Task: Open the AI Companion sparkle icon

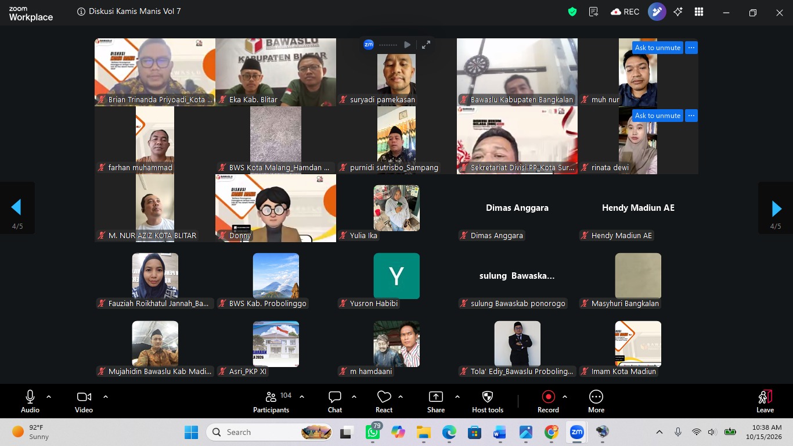Action: (678, 12)
